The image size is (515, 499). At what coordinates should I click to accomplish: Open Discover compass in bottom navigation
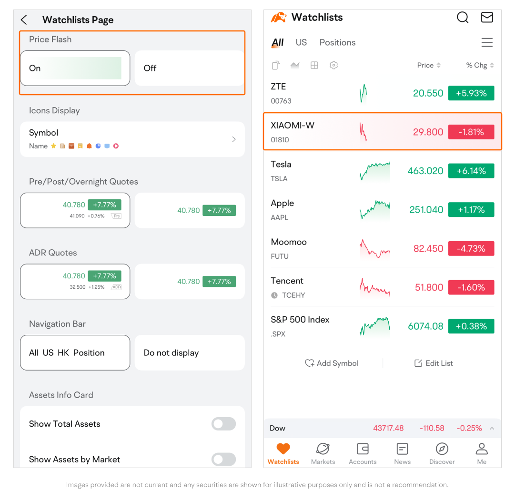click(442, 453)
